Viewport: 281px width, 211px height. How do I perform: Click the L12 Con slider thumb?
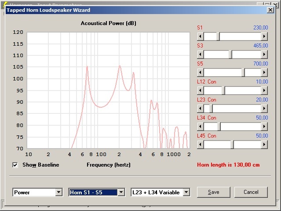(x=223, y=91)
